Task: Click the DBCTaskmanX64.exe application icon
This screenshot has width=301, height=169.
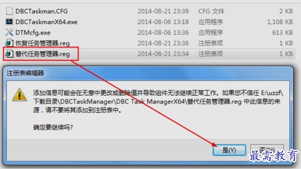Action: [9, 22]
